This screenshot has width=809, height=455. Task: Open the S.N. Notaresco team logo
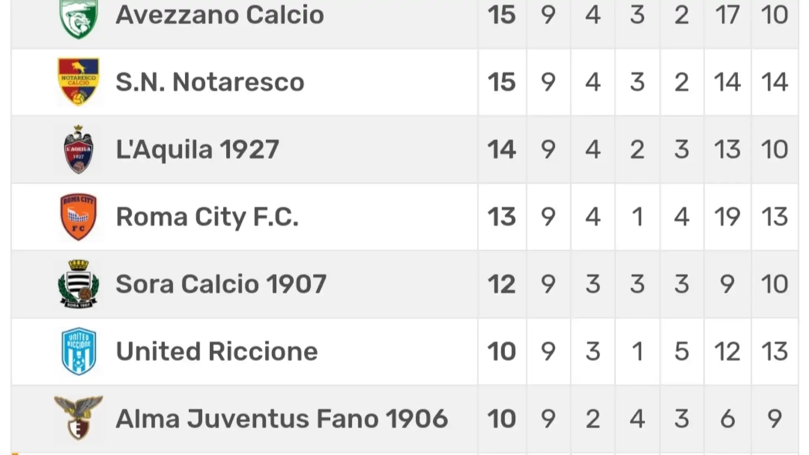pos(79,82)
